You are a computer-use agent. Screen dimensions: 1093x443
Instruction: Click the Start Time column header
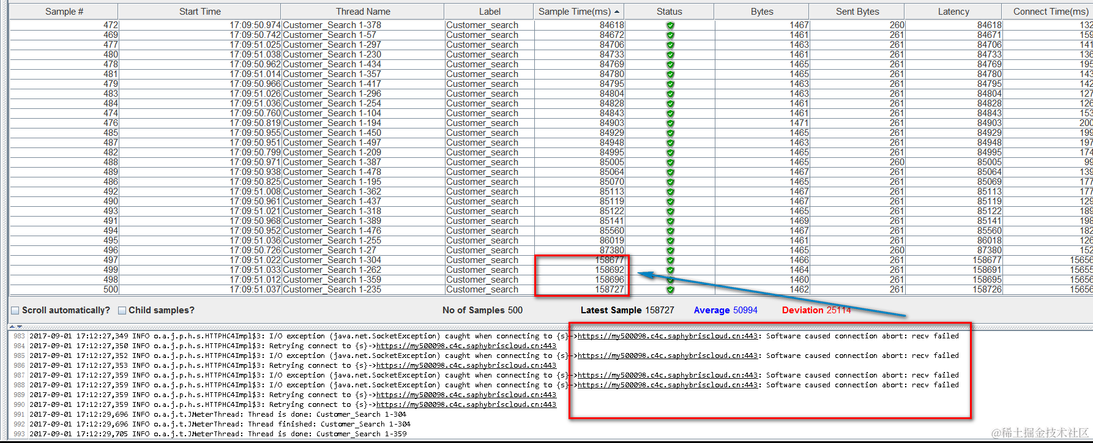200,12
